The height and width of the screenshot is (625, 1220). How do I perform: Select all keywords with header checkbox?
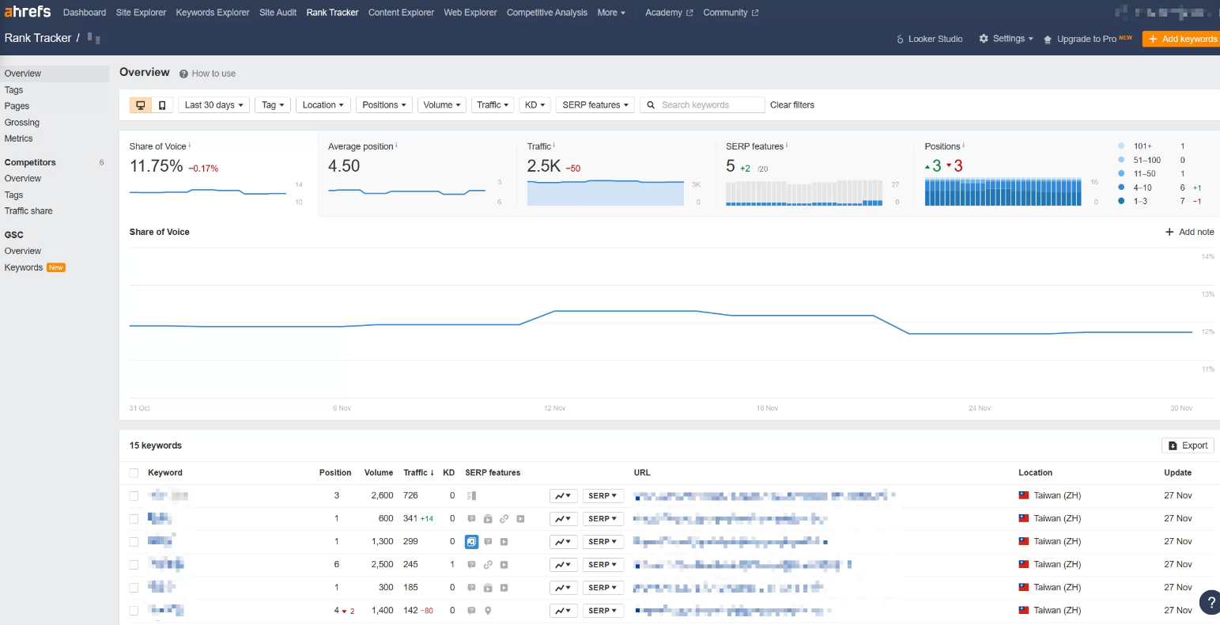click(134, 472)
